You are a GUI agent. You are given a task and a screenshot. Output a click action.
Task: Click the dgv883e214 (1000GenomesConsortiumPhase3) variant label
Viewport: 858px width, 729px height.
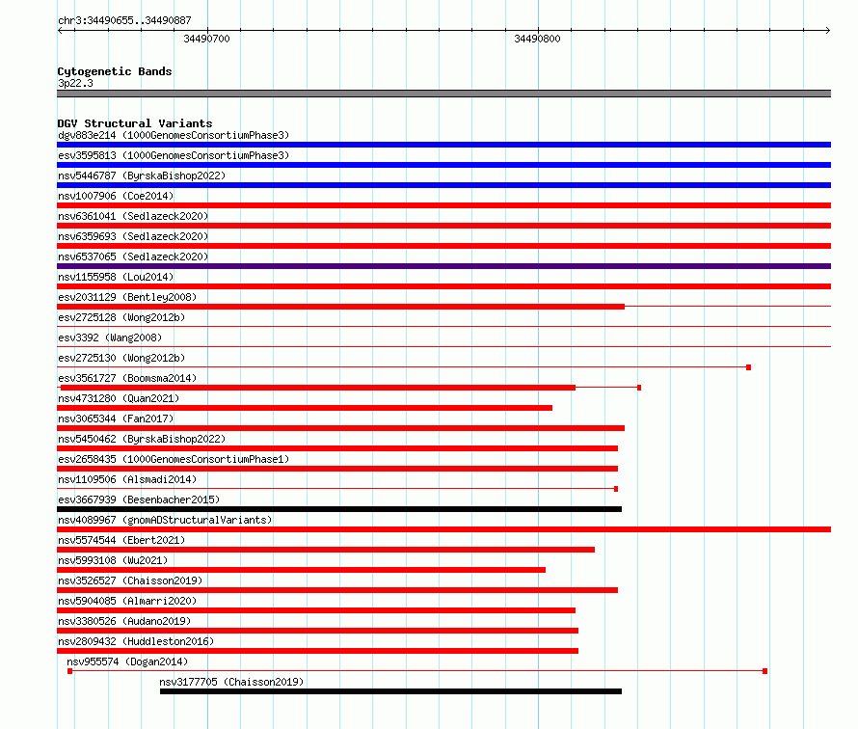pos(174,135)
